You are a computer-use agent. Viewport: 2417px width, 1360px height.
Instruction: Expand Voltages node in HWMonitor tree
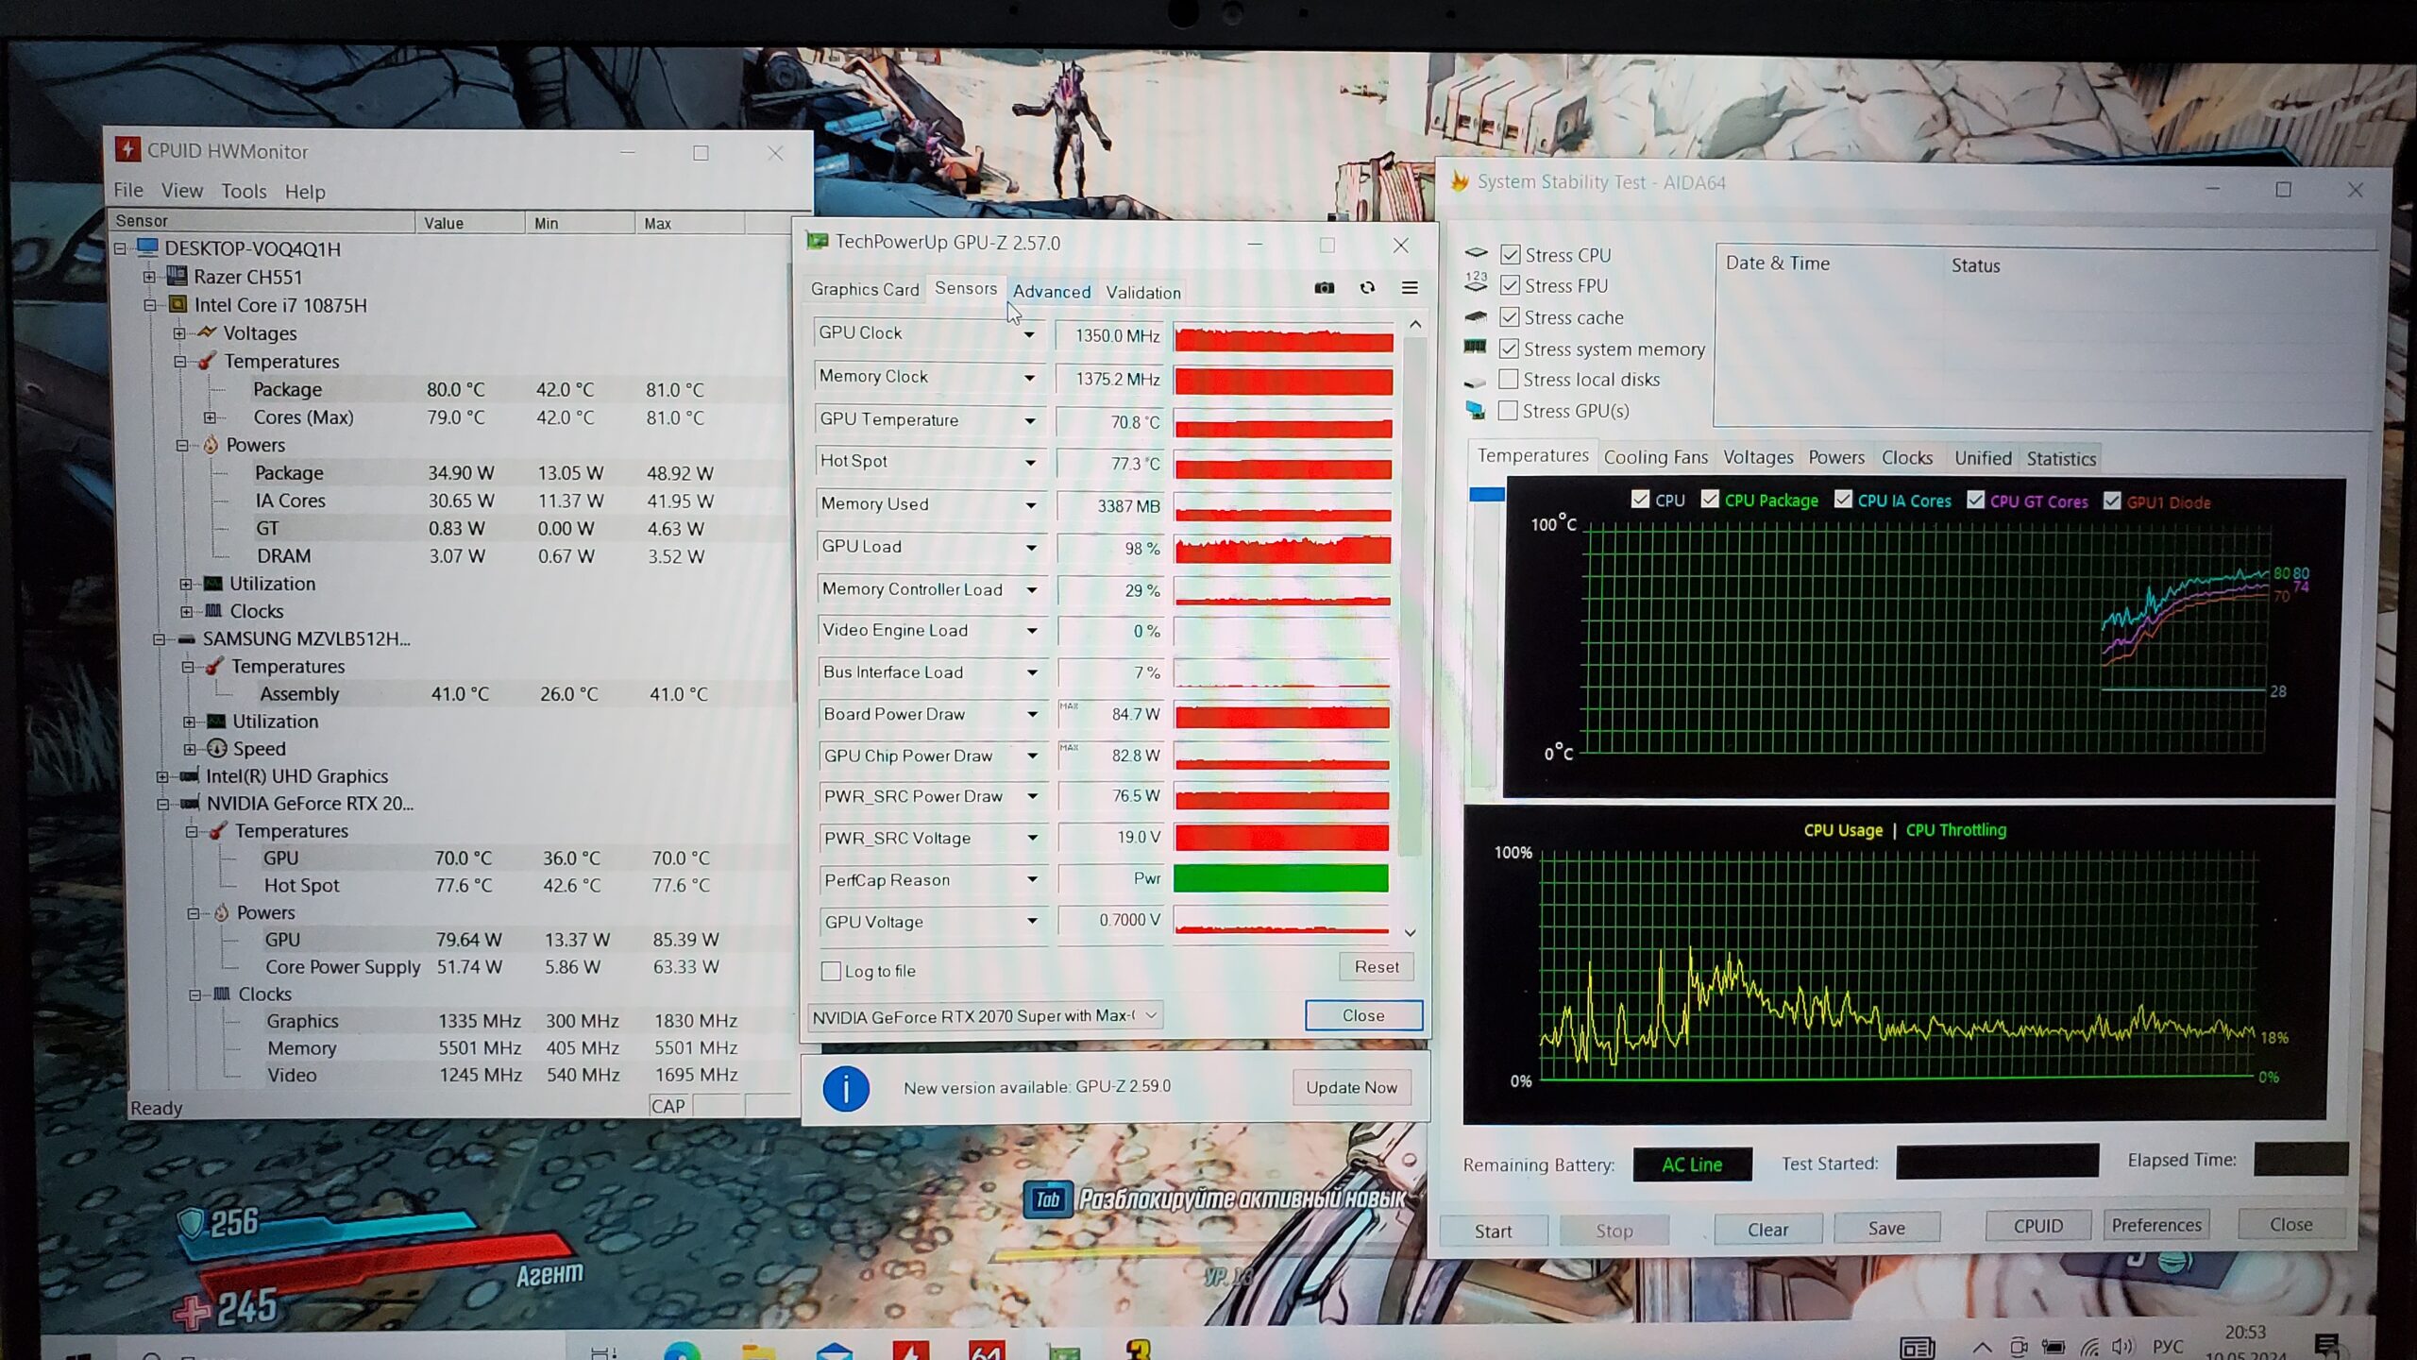coord(179,333)
